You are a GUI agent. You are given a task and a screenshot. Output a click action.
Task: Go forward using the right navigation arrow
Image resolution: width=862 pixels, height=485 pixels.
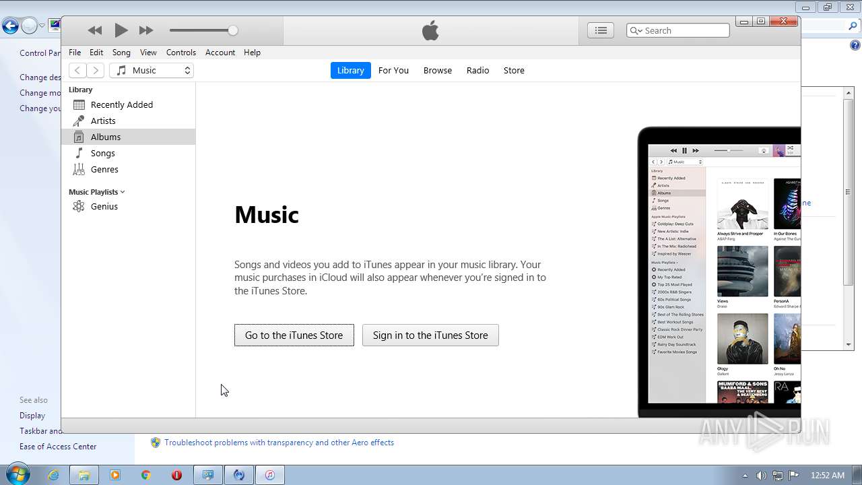coord(96,70)
